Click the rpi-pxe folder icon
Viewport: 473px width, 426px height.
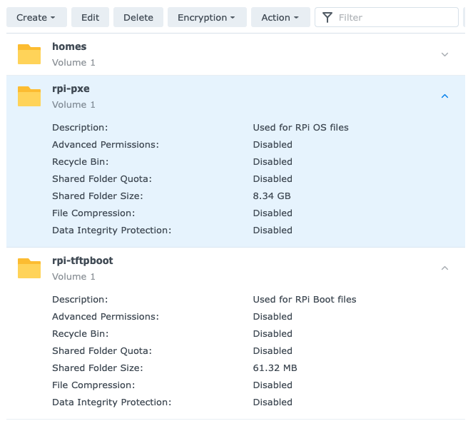click(29, 96)
